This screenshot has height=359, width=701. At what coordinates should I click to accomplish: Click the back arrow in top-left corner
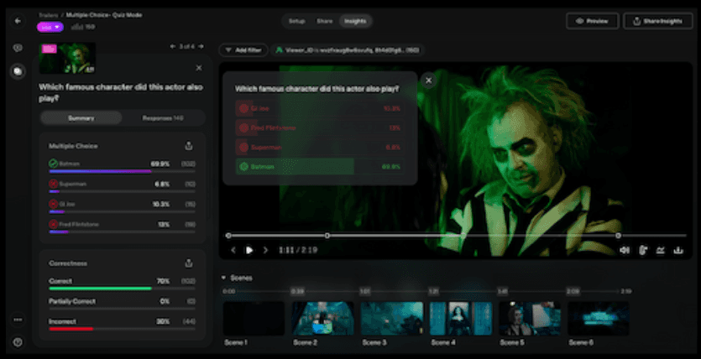pos(18,21)
